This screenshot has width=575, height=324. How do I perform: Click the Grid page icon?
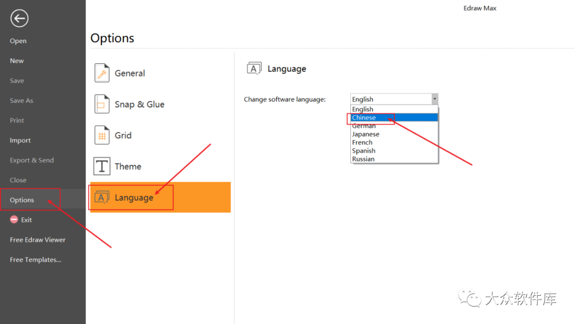102,135
